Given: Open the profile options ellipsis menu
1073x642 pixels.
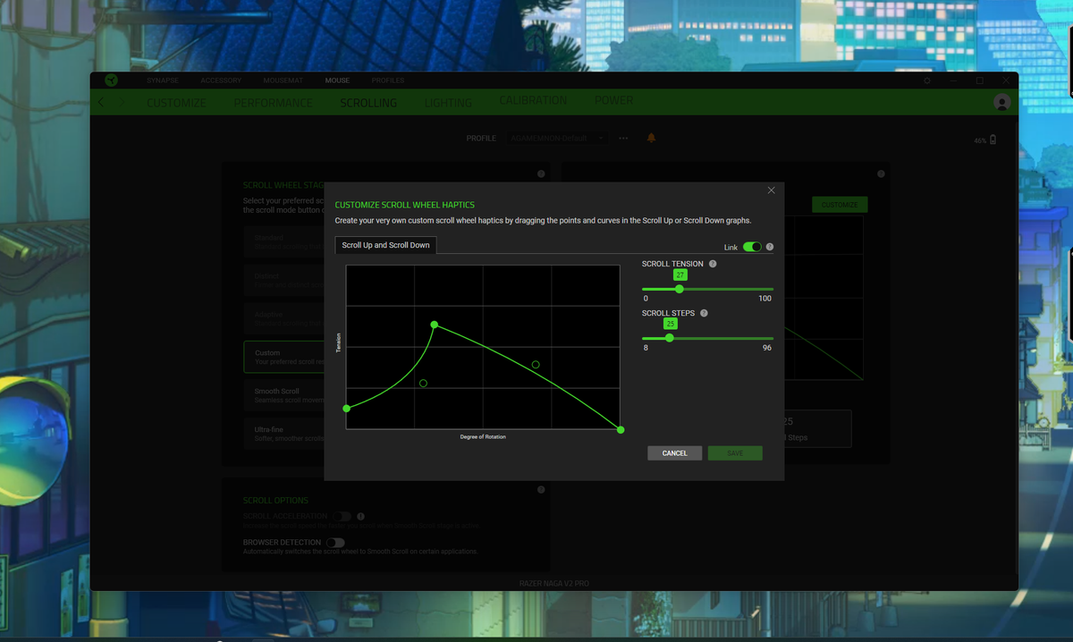Looking at the screenshot, I should click(x=622, y=138).
